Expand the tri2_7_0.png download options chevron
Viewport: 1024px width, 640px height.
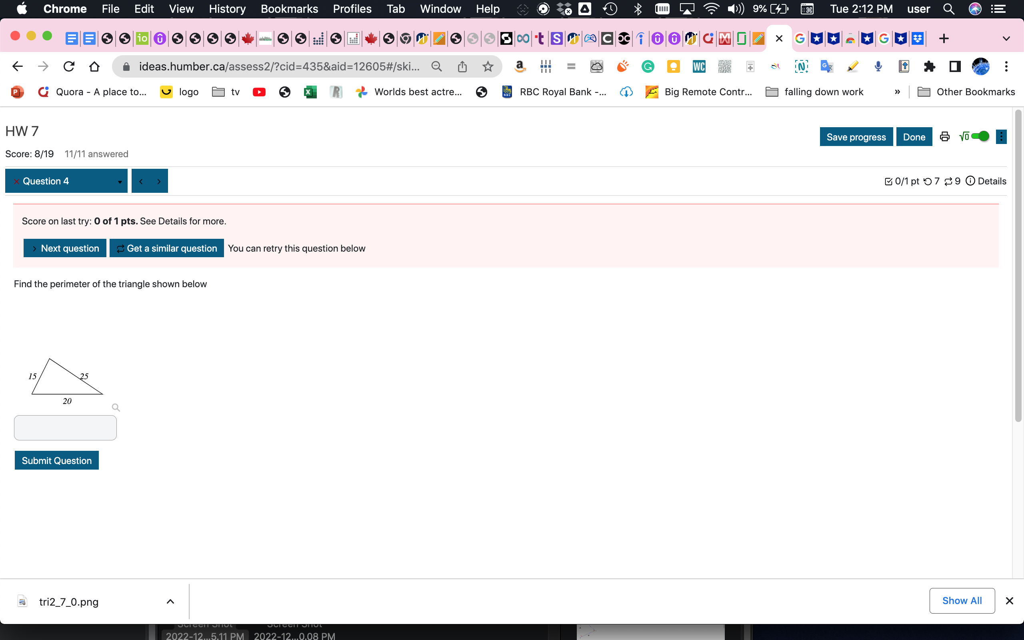click(170, 602)
